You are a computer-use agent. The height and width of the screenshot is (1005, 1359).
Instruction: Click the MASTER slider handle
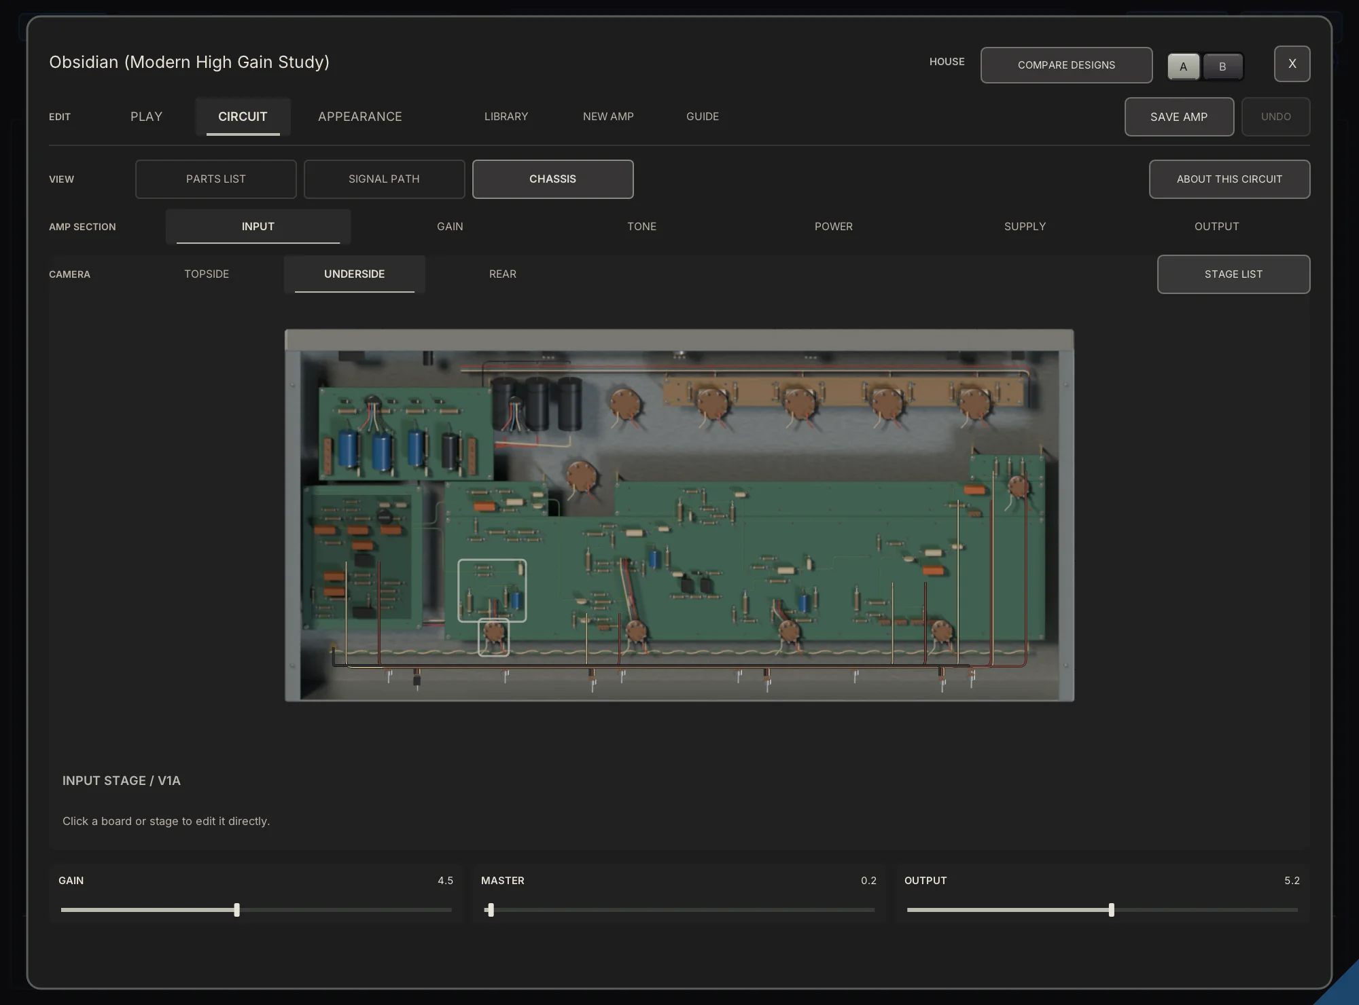[491, 910]
